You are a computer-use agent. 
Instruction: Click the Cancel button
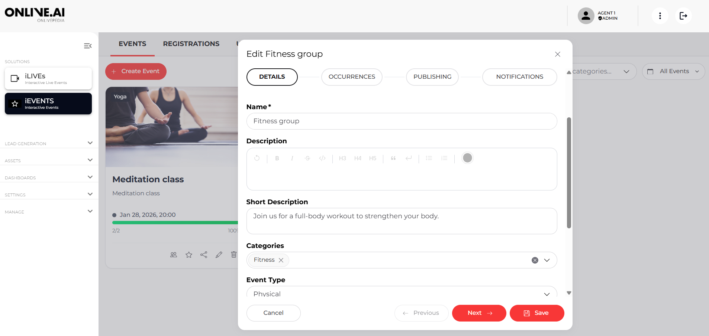tap(273, 313)
